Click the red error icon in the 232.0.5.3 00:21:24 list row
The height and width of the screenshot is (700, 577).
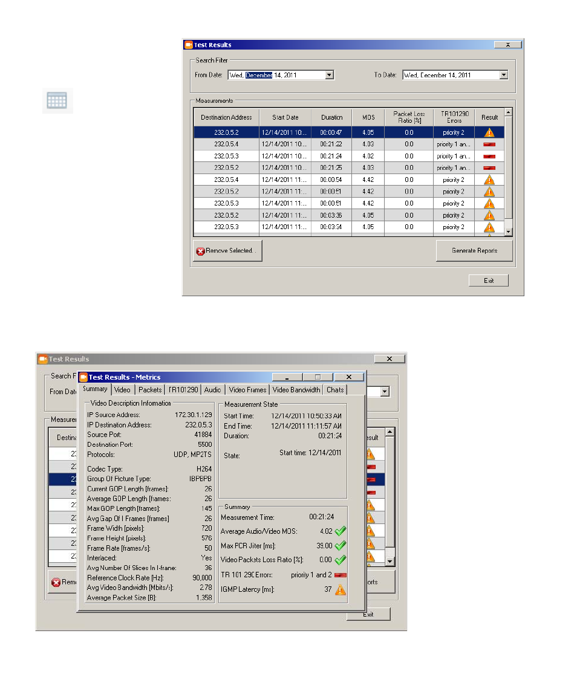(x=489, y=156)
